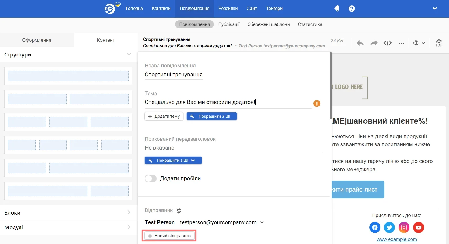Open the three-dots more options menu

tap(401, 43)
